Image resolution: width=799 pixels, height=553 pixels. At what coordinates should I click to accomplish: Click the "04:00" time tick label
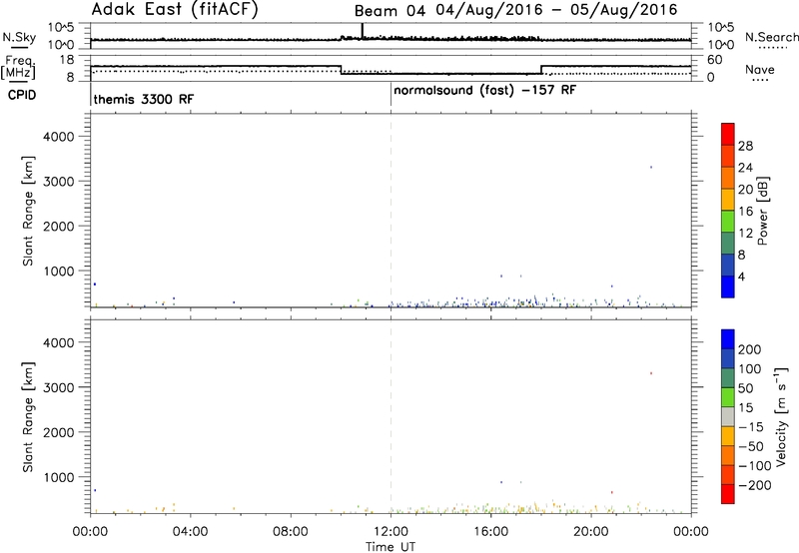pyautogui.click(x=190, y=532)
